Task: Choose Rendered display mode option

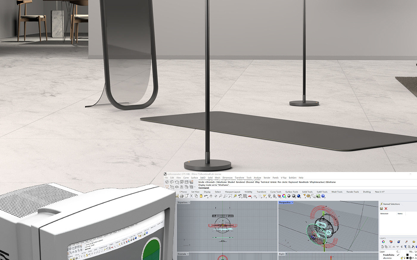Action: 240,182
